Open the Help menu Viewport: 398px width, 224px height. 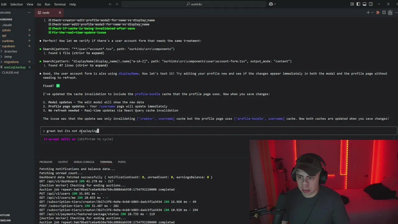[72, 4]
